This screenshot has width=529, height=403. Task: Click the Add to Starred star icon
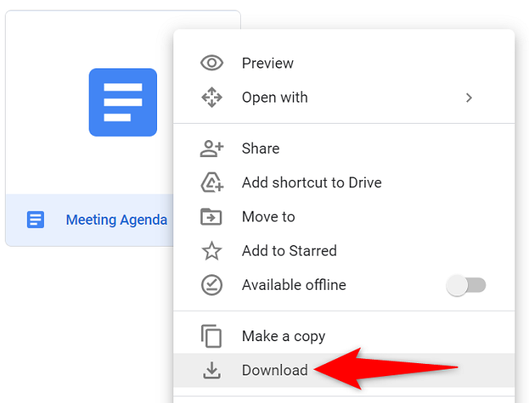click(212, 251)
